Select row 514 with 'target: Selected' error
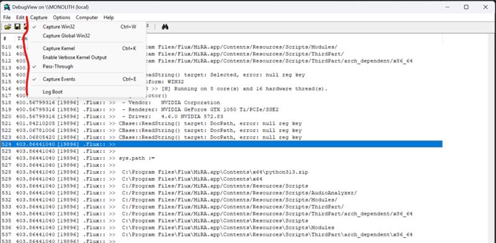Viewport: 496px width, 243px height. pyautogui.click(x=221, y=74)
